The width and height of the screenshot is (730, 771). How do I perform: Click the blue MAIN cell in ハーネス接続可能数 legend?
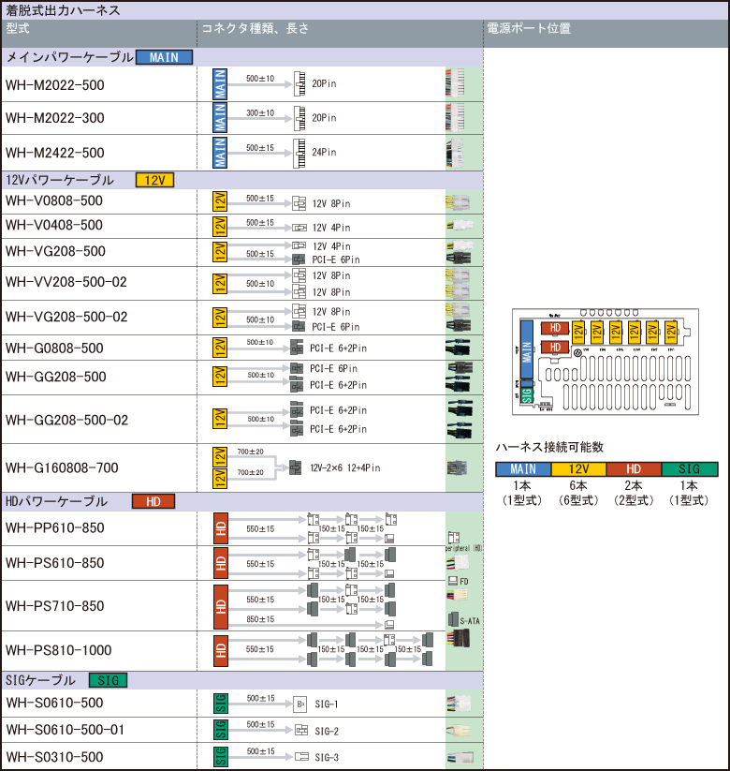point(523,468)
